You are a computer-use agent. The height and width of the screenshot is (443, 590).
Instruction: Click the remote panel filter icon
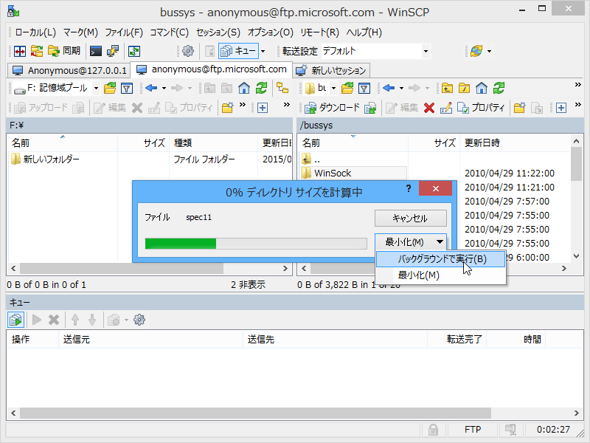point(364,88)
